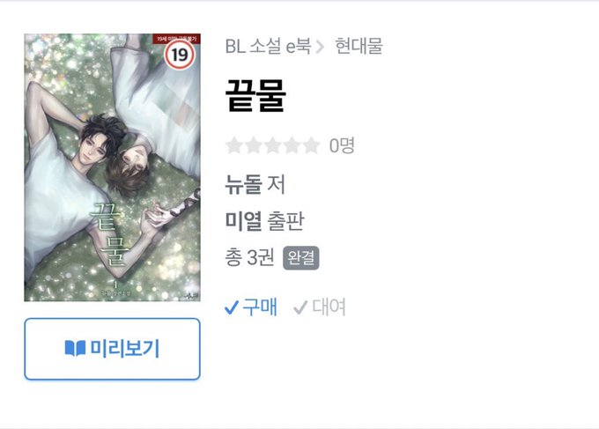Click the bold 끝물 book title

(255, 96)
